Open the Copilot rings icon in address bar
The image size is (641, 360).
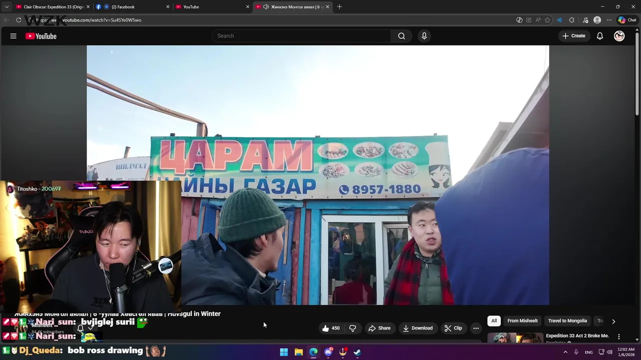coord(519,20)
